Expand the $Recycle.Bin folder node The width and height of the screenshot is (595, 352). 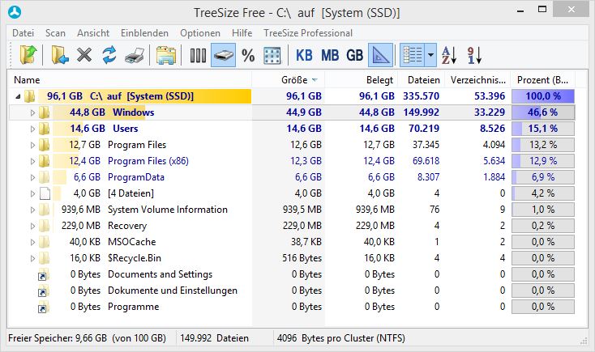32,258
